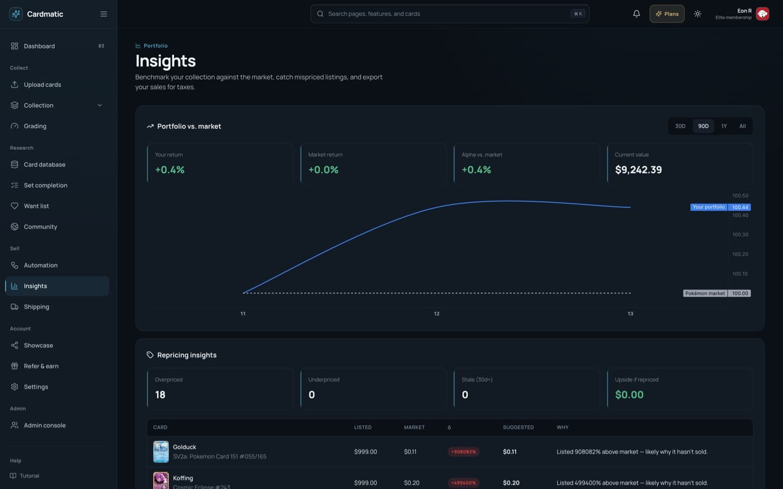Click the Settings gear icon
The image size is (783, 489).
(15, 387)
